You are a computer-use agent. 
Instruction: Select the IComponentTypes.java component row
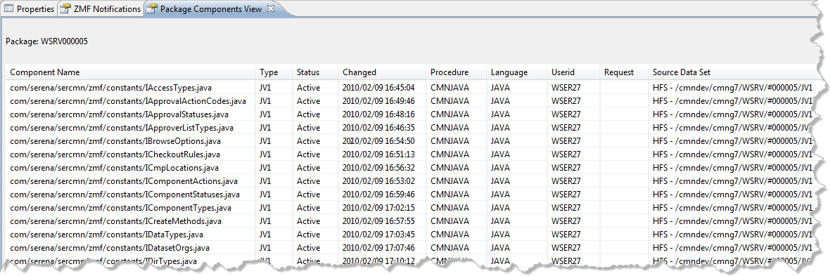pos(410,207)
